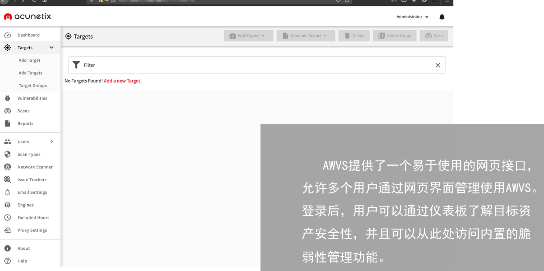The height and width of the screenshot is (271, 544).
Task: Open the Issue Trackers section
Action: tap(32, 179)
